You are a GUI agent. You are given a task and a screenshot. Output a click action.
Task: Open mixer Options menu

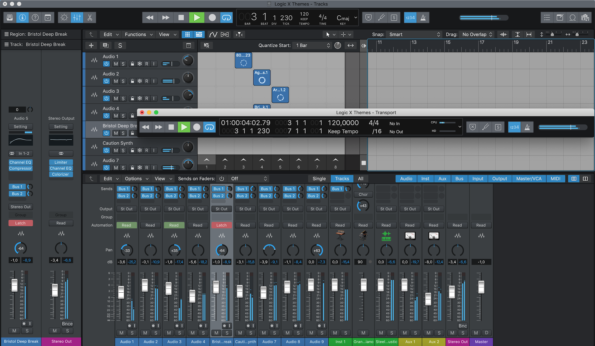pos(137,179)
